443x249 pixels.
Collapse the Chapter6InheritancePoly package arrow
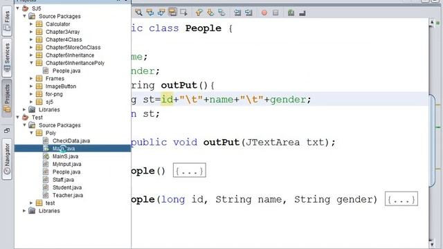[31, 63]
